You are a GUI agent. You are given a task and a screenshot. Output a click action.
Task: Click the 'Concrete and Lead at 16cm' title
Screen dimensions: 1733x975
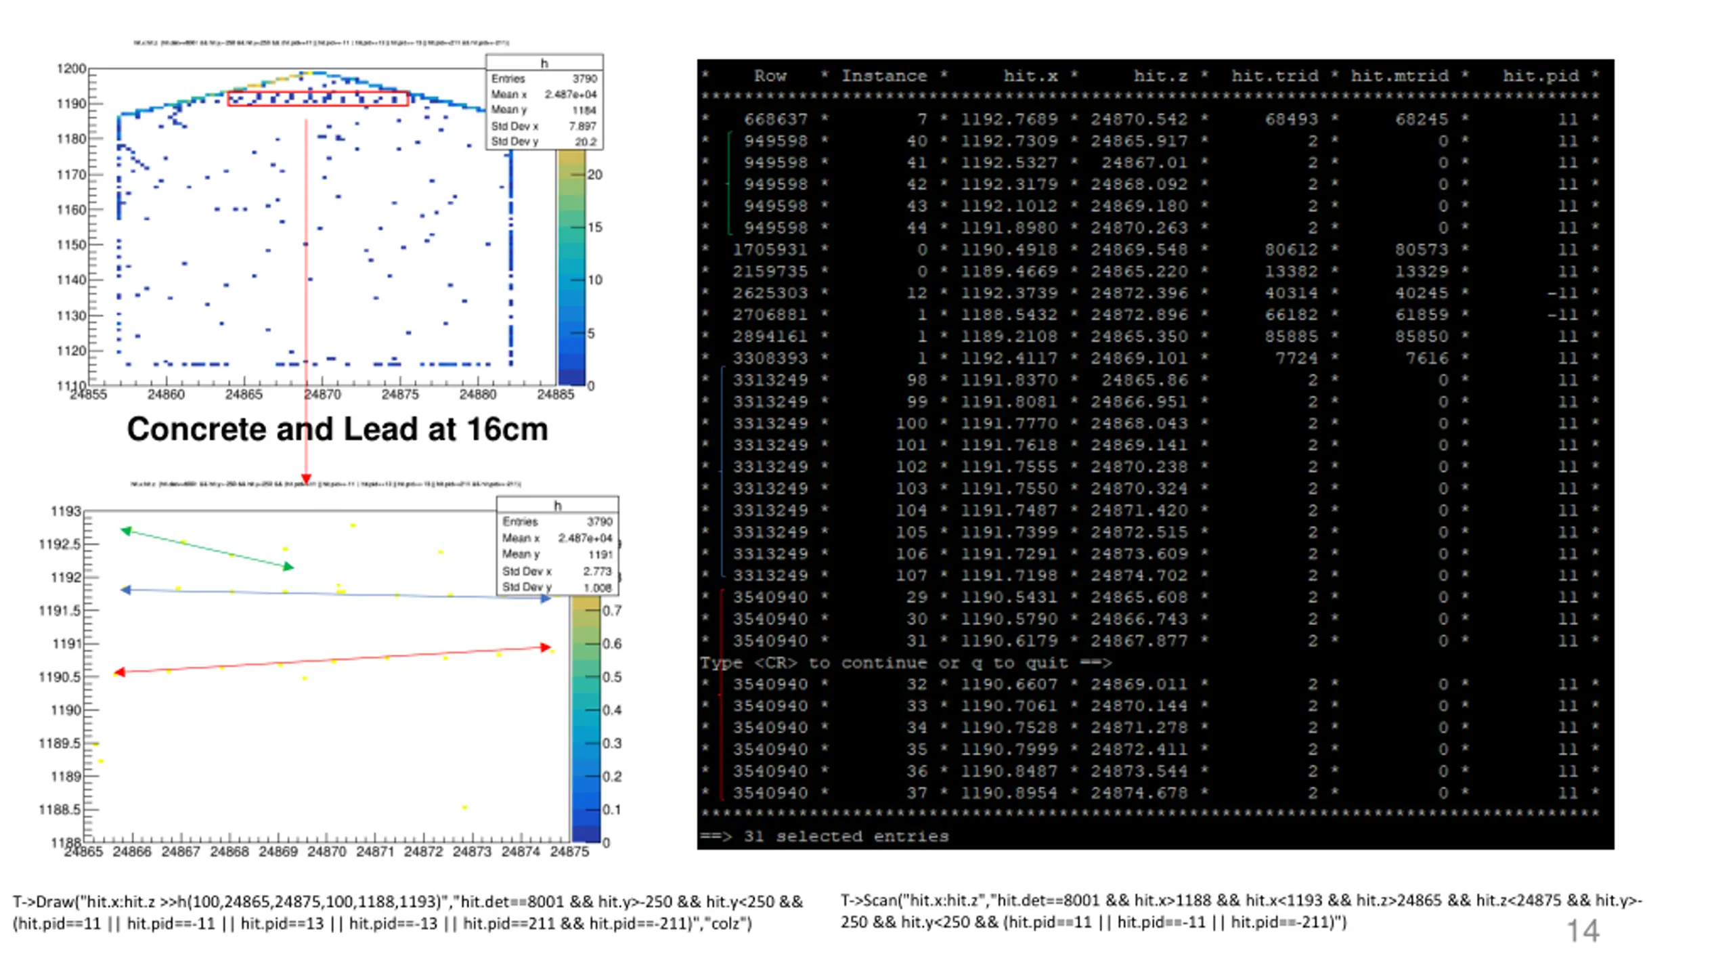pyautogui.click(x=337, y=429)
